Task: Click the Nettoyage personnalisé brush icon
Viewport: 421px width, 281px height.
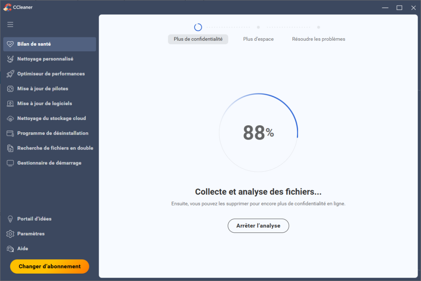Action: point(10,59)
